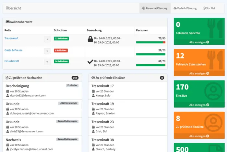Click calendar icon in Tresenkraft 17 entry
Image resolution: width=227 pixels, height=152 pixels.
pos(93,91)
